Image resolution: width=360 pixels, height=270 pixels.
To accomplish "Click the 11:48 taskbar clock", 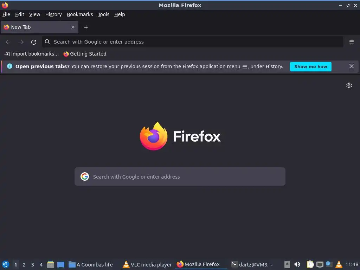I will 352,264.
